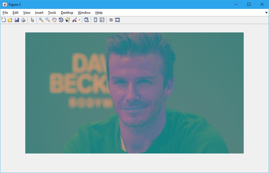269x173 pixels.
Task: Select the Zoom Out magnifier tool
Action: click(48, 20)
